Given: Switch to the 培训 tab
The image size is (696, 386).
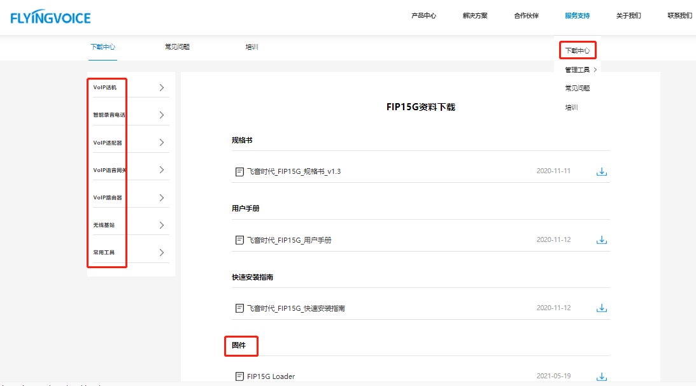Looking at the screenshot, I should [252, 47].
